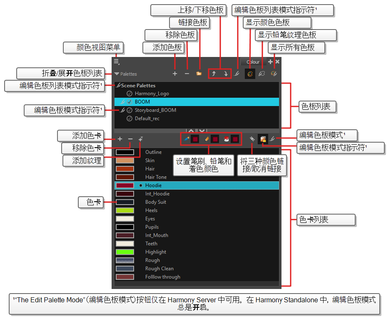Collapse the Palettes list section
Screen dimensions: 391x321
coord(117,74)
